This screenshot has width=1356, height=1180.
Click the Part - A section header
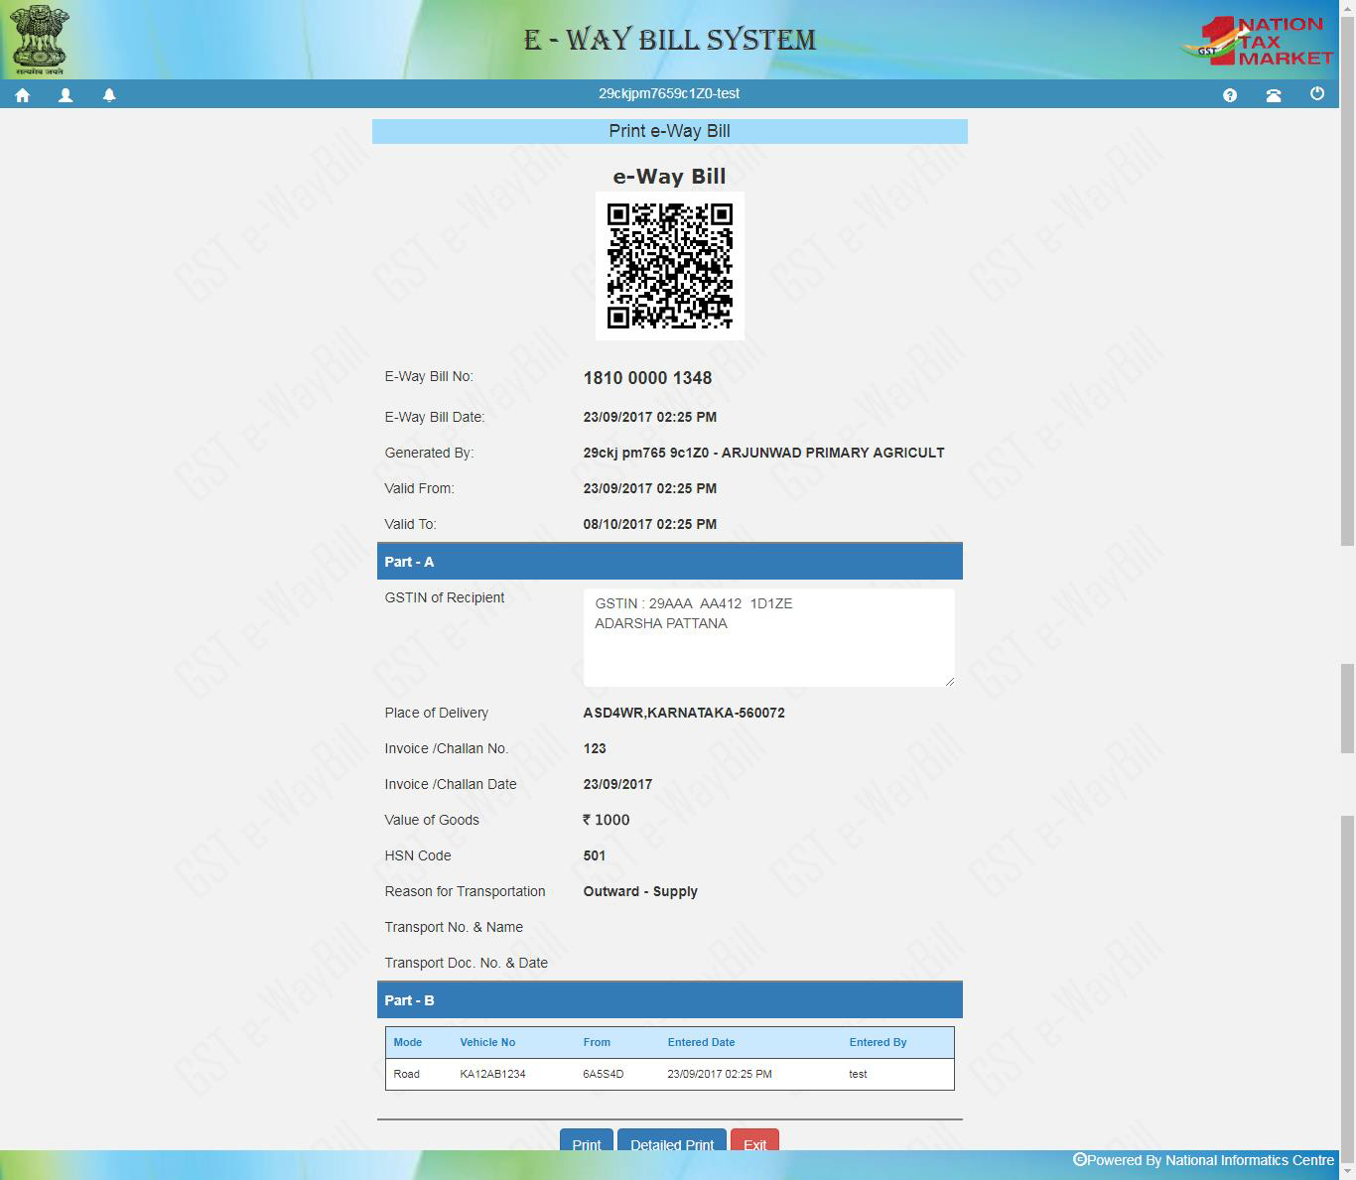click(x=669, y=561)
